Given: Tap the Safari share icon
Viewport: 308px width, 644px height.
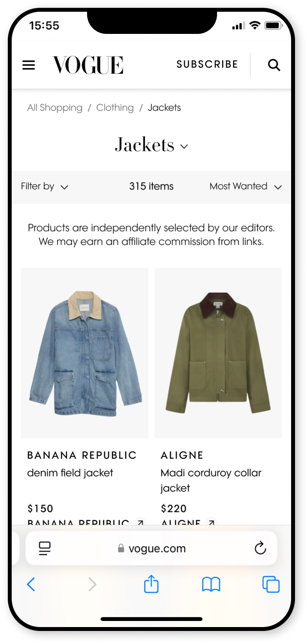Looking at the screenshot, I should (151, 584).
